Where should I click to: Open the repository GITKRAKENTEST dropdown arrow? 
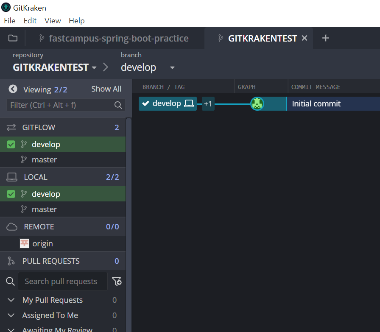(x=94, y=67)
